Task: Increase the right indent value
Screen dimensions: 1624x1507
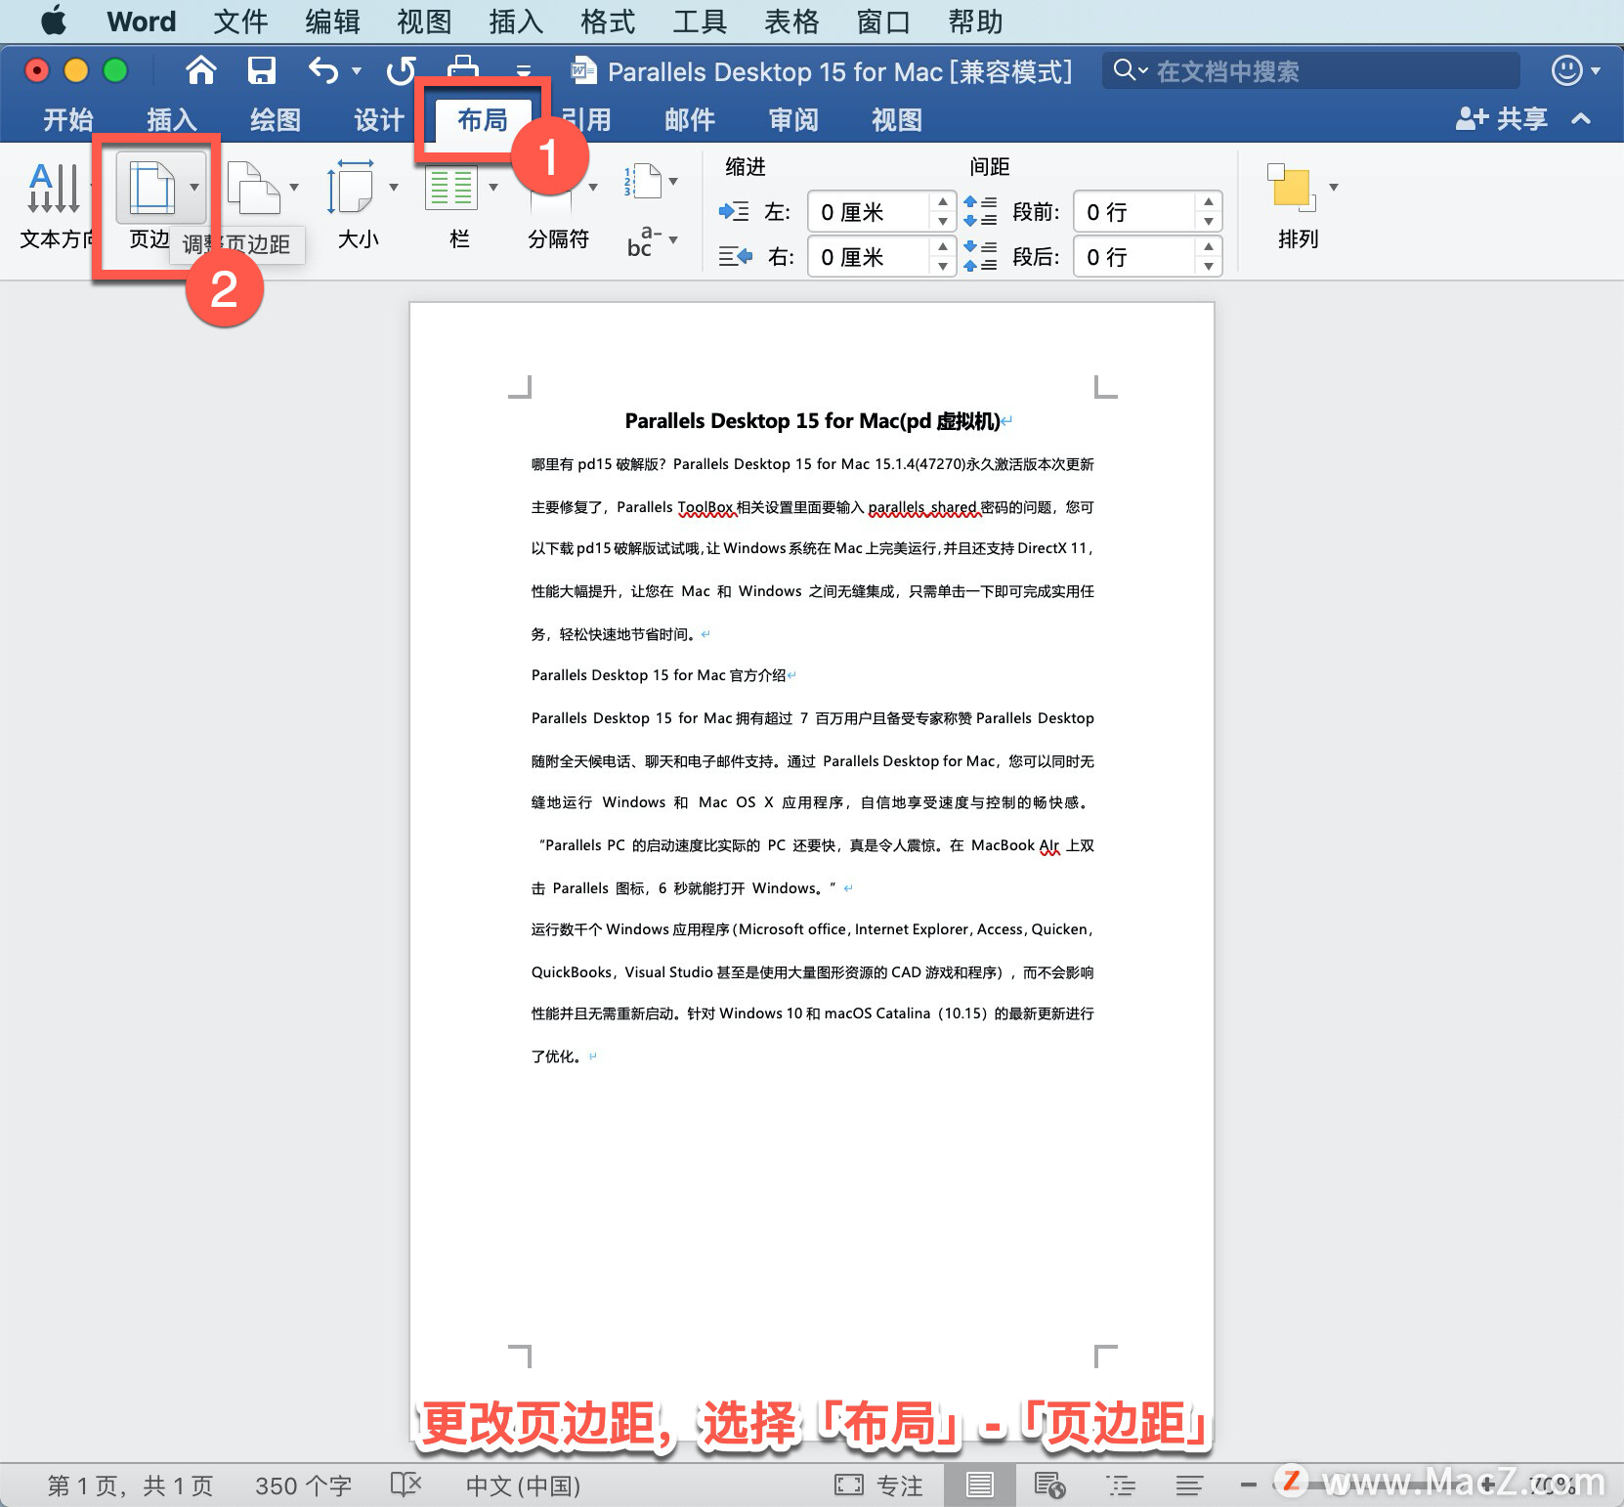Action: tap(942, 247)
